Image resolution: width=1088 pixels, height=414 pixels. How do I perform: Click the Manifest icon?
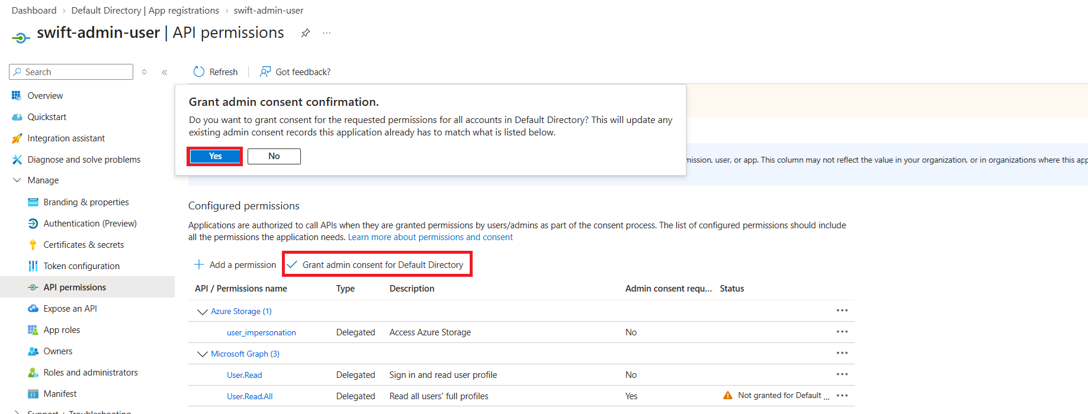pyautogui.click(x=33, y=394)
